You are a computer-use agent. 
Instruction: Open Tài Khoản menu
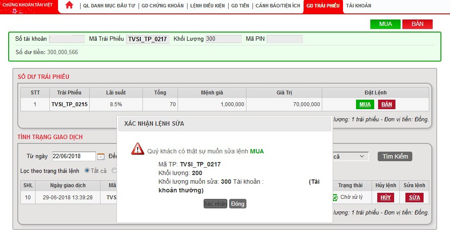(x=359, y=6)
